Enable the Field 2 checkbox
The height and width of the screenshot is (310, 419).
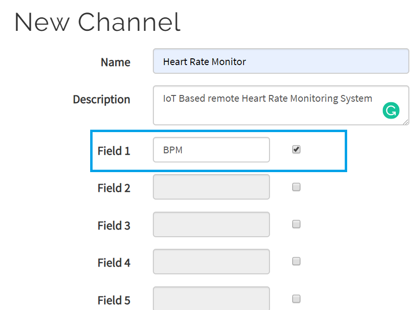pos(296,187)
